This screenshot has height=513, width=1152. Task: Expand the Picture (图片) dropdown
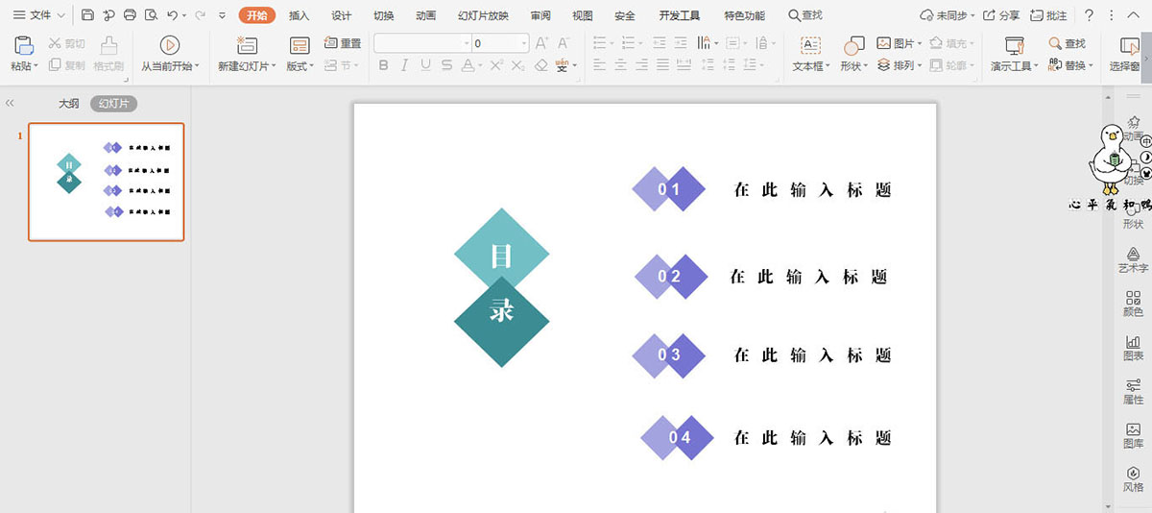tap(921, 44)
